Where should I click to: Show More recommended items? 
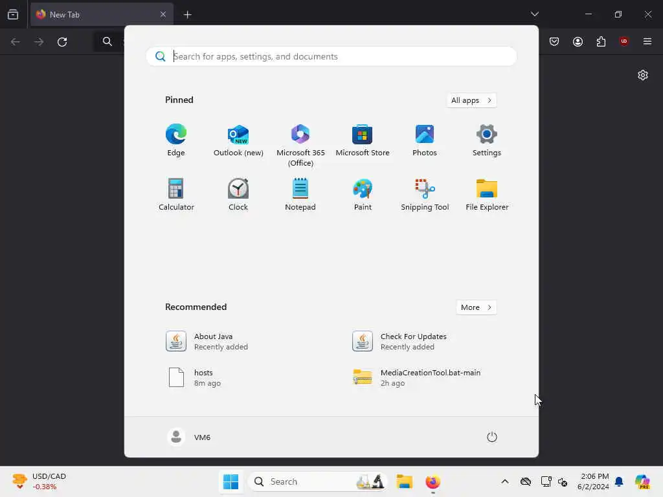477,307
